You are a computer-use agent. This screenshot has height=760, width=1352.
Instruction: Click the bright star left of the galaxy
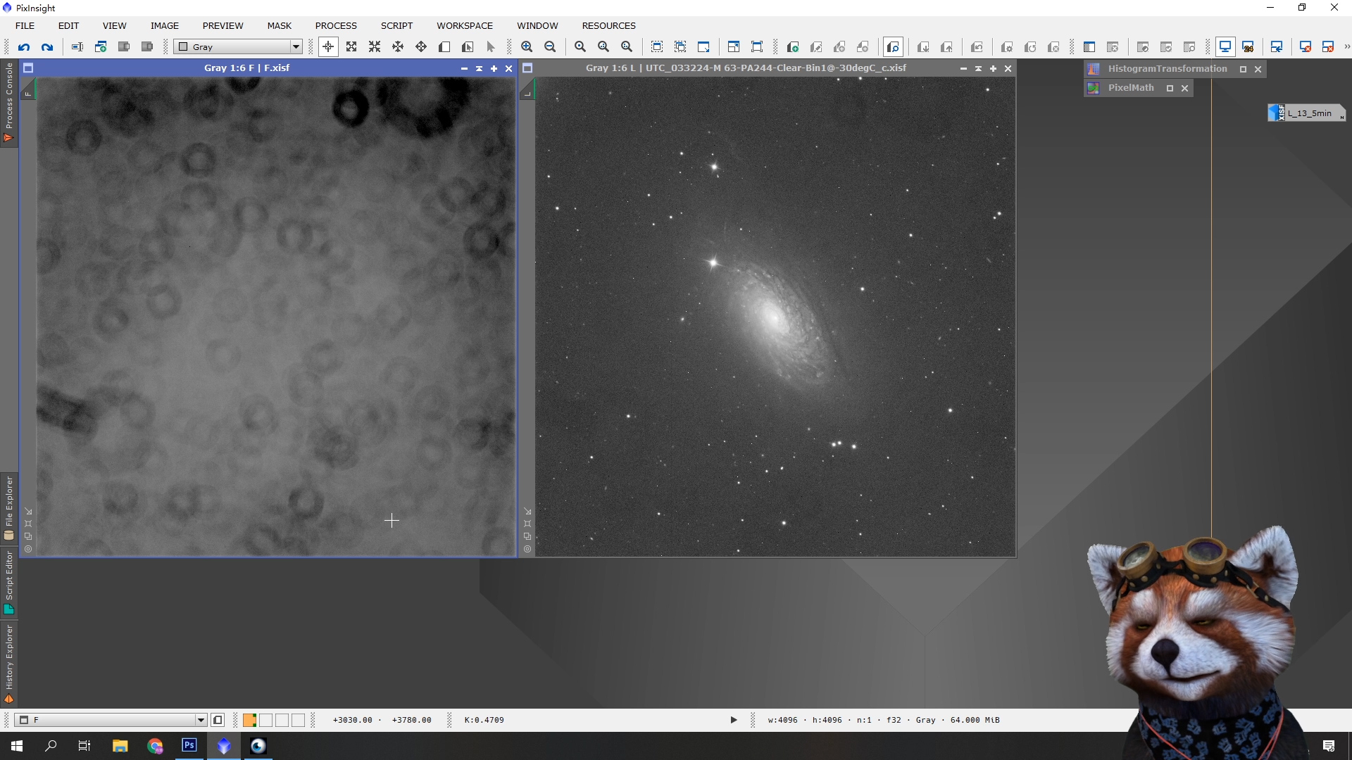click(713, 262)
